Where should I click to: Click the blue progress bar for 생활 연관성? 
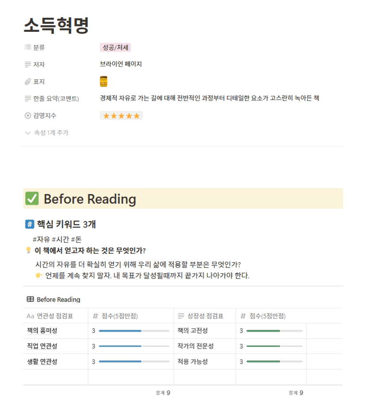click(134, 362)
